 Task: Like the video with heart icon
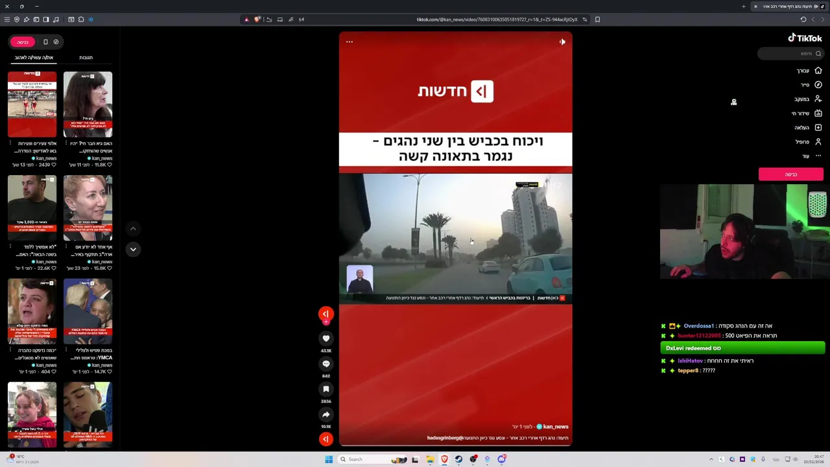326,339
